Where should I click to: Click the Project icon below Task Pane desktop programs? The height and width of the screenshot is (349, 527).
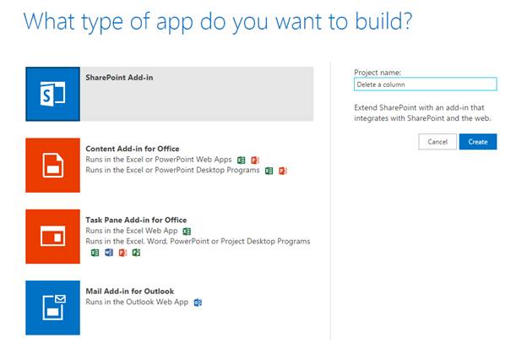click(136, 253)
